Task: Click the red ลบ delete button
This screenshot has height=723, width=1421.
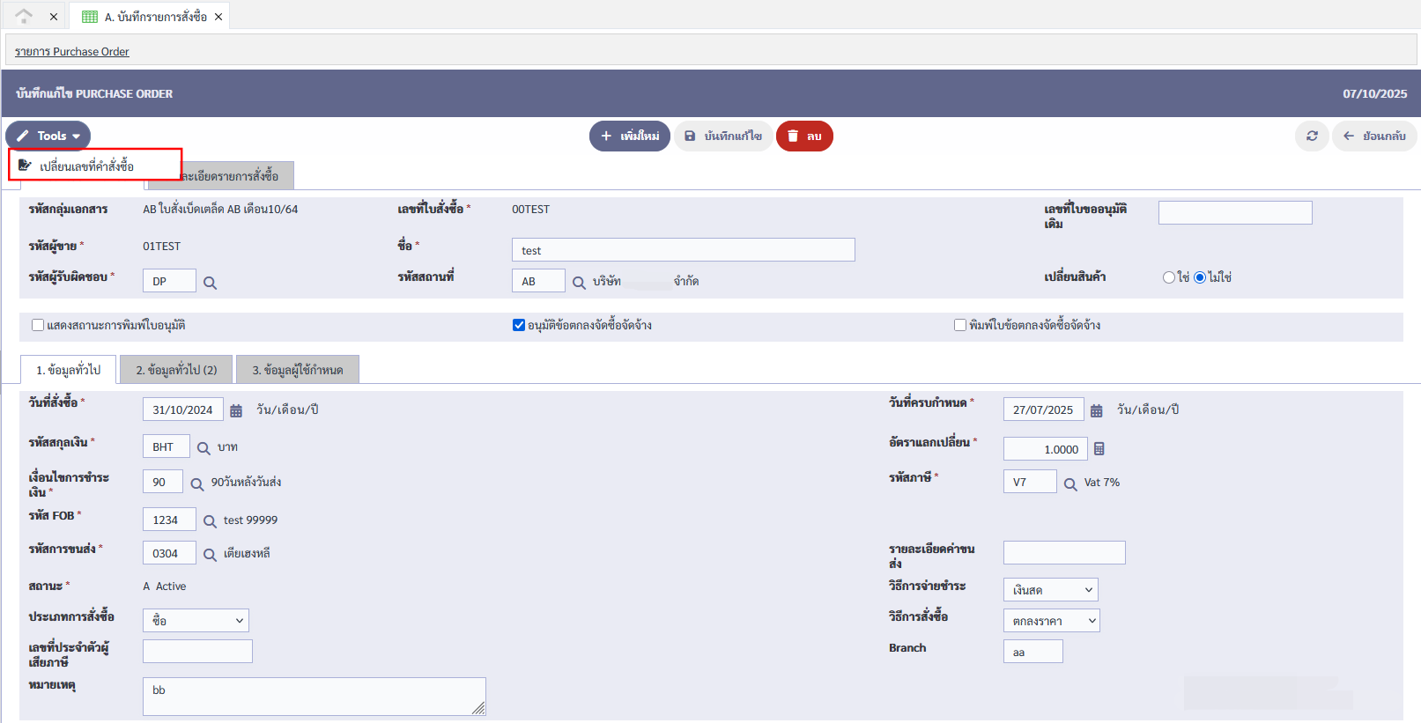Action: click(803, 136)
